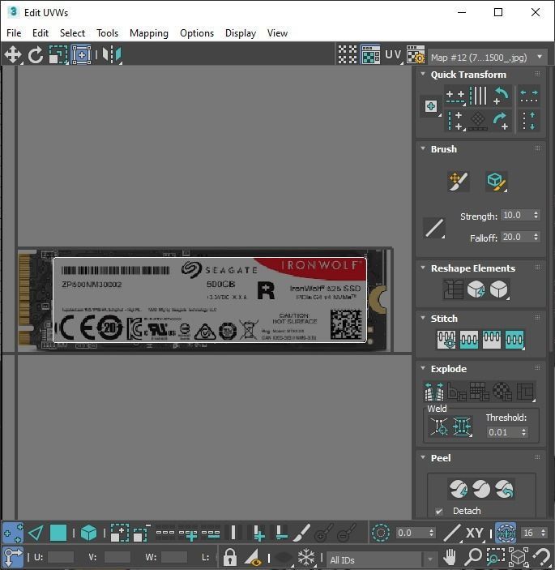
Task: Select the Scale tool
Action: pos(58,55)
